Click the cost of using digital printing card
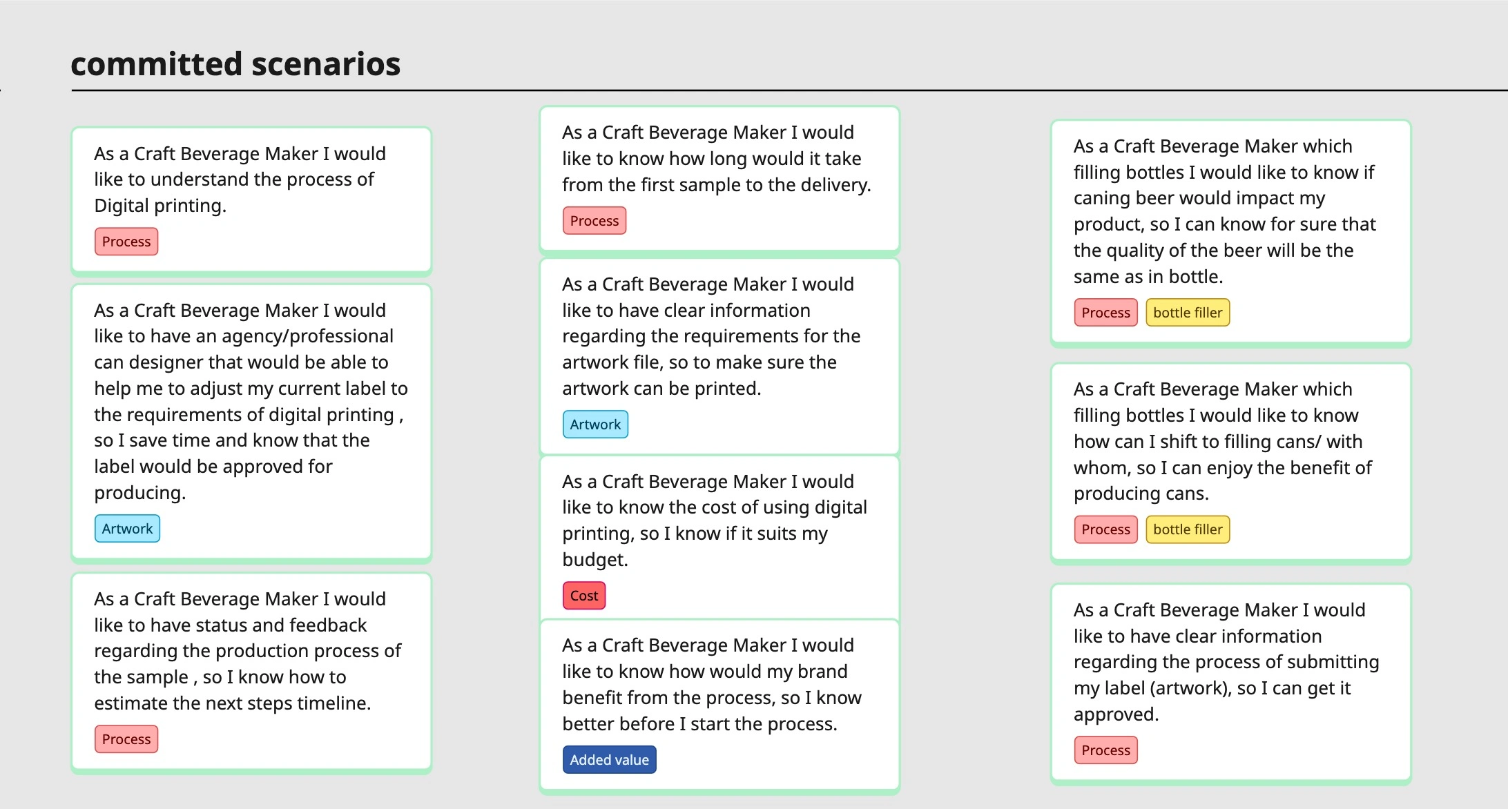This screenshot has height=809, width=1508. coord(718,520)
